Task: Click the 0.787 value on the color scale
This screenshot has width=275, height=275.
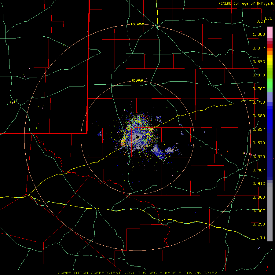Action: pos(259,89)
